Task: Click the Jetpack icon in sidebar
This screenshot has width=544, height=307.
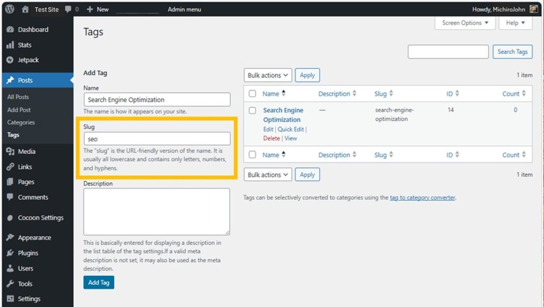Action: click(x=10, y=60)
